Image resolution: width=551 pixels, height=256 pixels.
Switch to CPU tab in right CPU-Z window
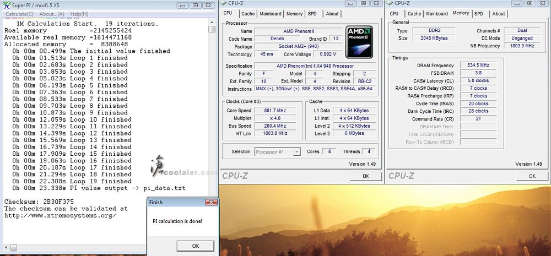point(394,14)
